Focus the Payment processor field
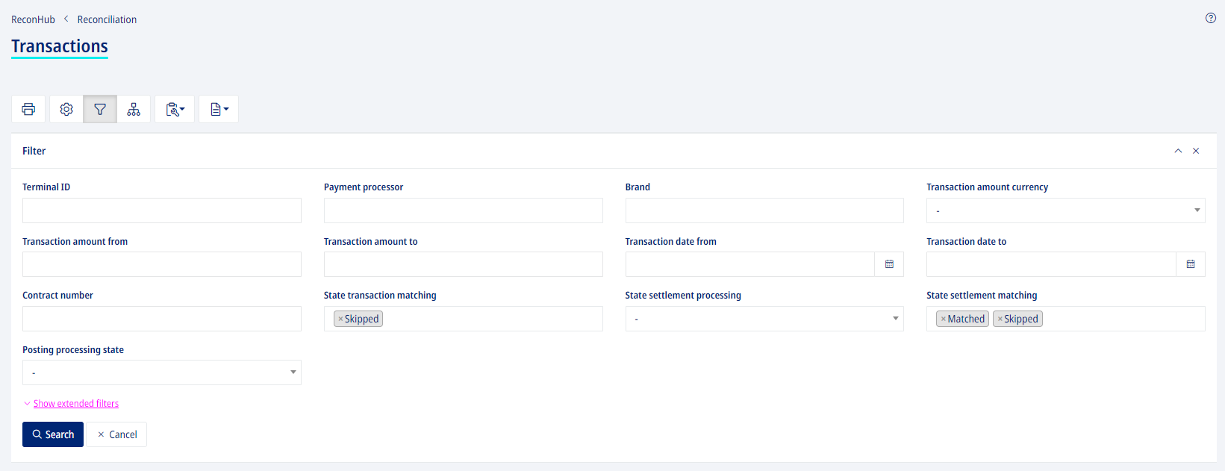Image resolution: width=1225 pixels, height=471 pixels. coord(463,210)
